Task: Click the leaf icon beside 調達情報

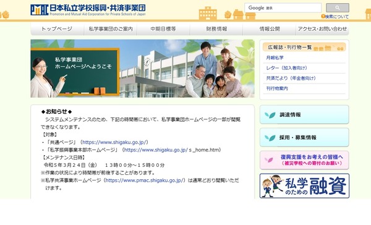Action: 270,115
